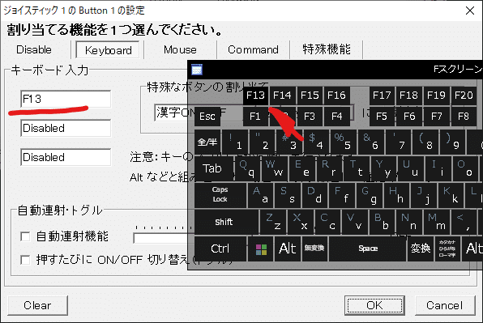483x323 pixels.
Task: Click the F14 key on the screen keyboard
Action: point(282,96)
